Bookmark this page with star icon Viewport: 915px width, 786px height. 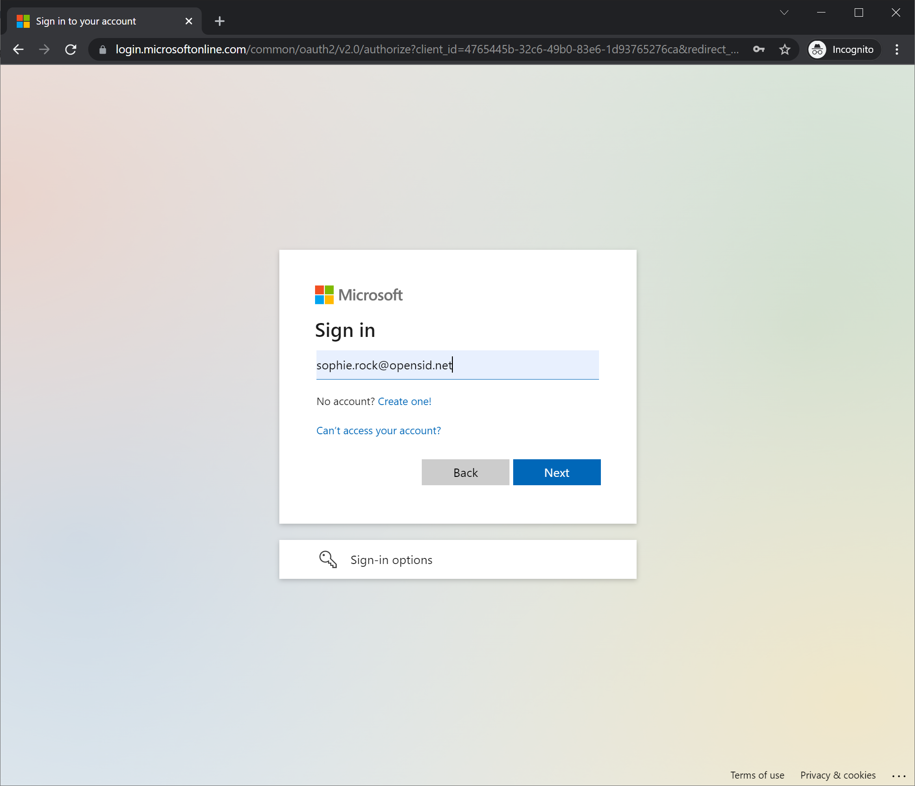point(785,50)
